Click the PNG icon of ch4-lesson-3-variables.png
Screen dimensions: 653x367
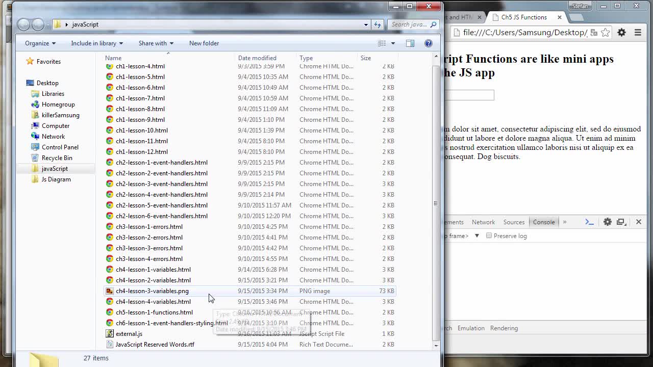(110, 291)
